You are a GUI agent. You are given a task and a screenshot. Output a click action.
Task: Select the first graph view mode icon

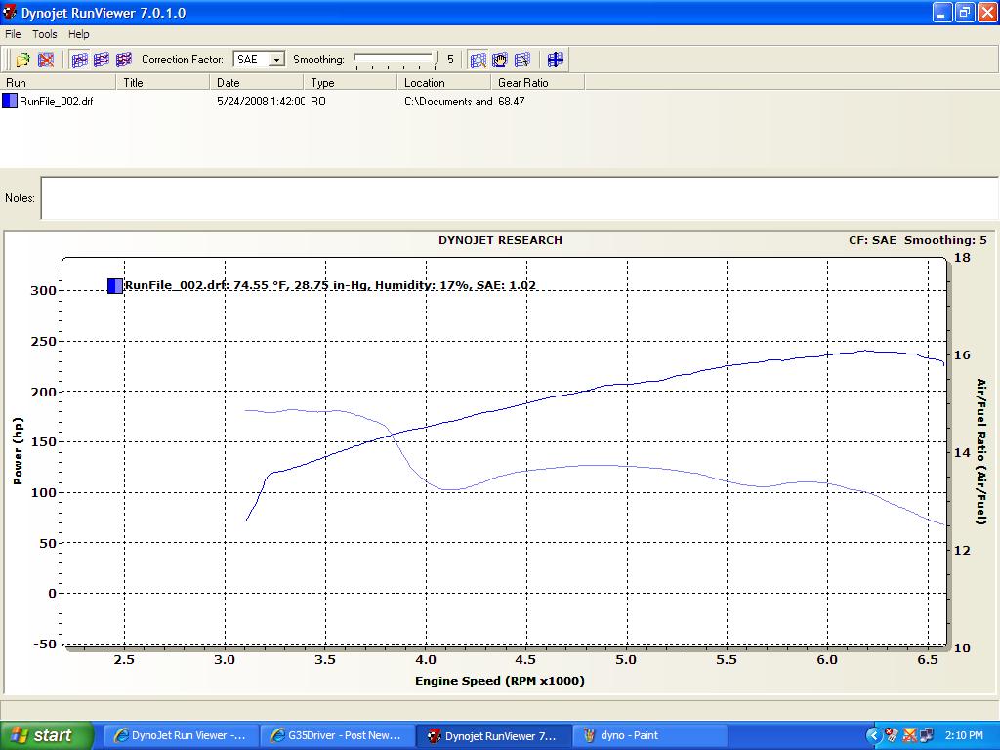point(80,60)
